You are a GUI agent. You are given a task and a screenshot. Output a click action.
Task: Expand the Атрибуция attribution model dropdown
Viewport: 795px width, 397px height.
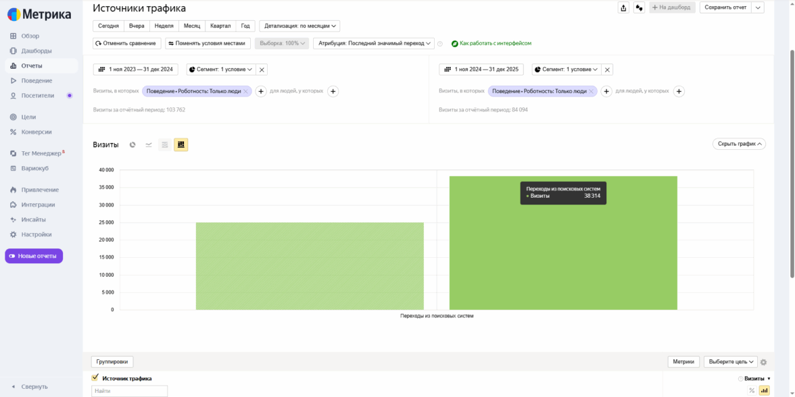coord(374,43)
